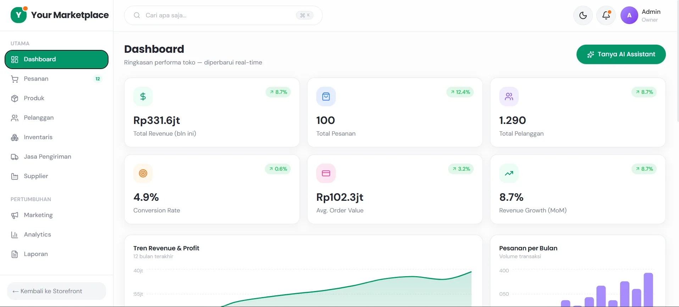Click the 8.7% badge on Total Revenue card
This screenshot has height=307, width=679.
pos(278,92)
